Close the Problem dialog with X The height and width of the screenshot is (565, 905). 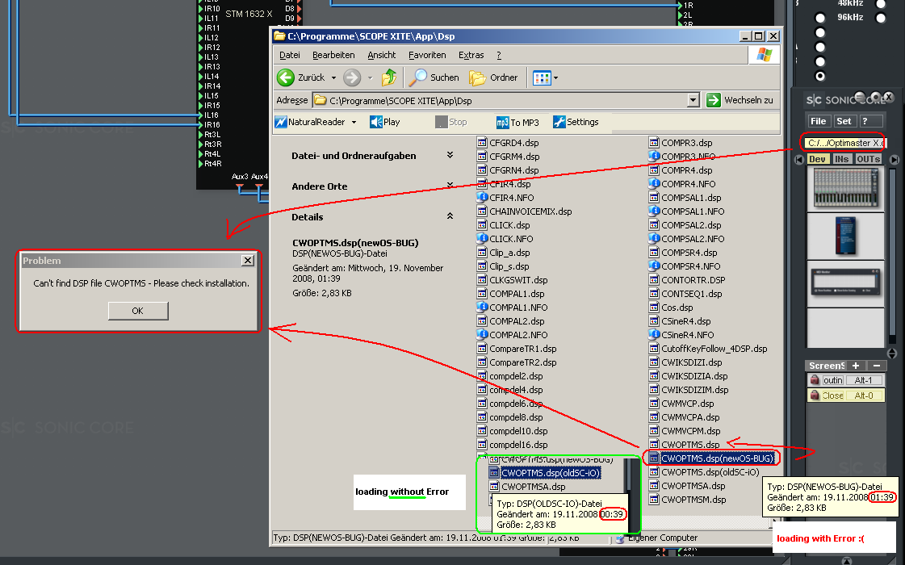click(248, 260)
